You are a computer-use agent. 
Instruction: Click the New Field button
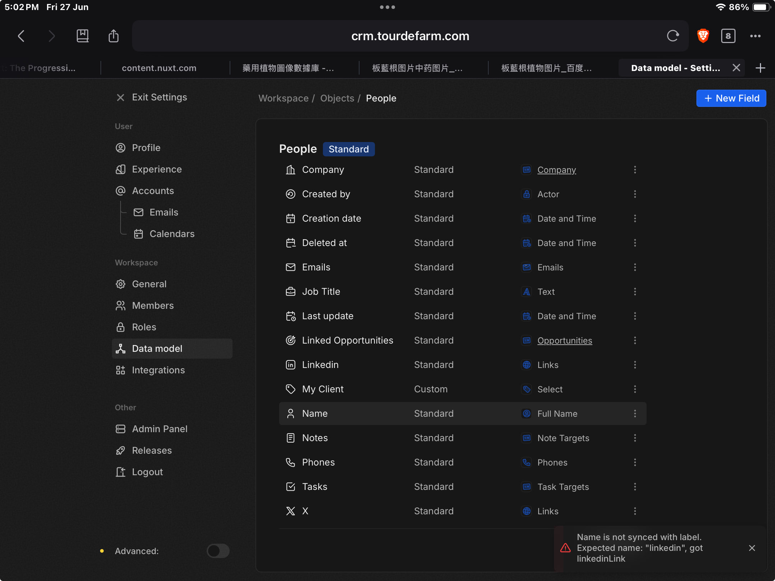731,98
